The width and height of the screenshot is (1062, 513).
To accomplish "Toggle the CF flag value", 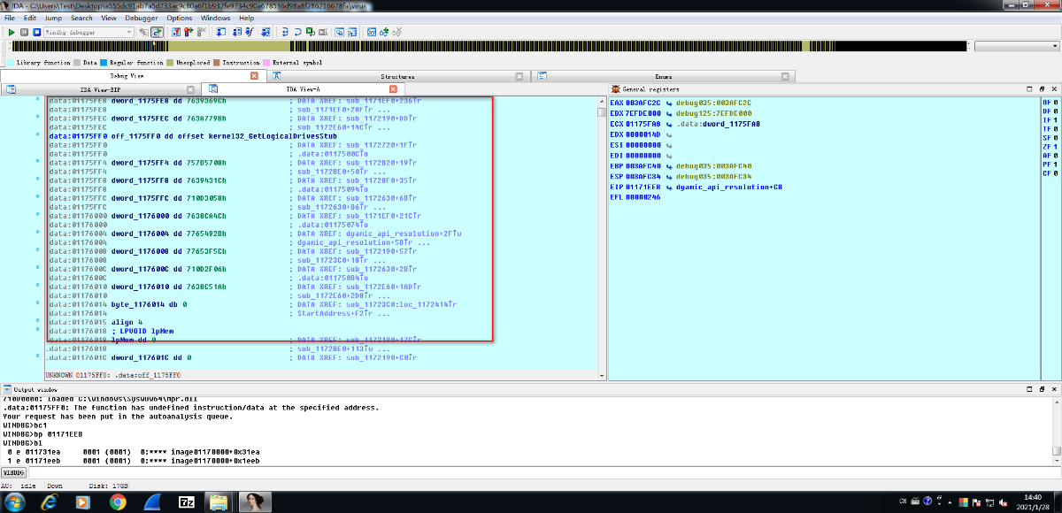I will (1057, 172).
